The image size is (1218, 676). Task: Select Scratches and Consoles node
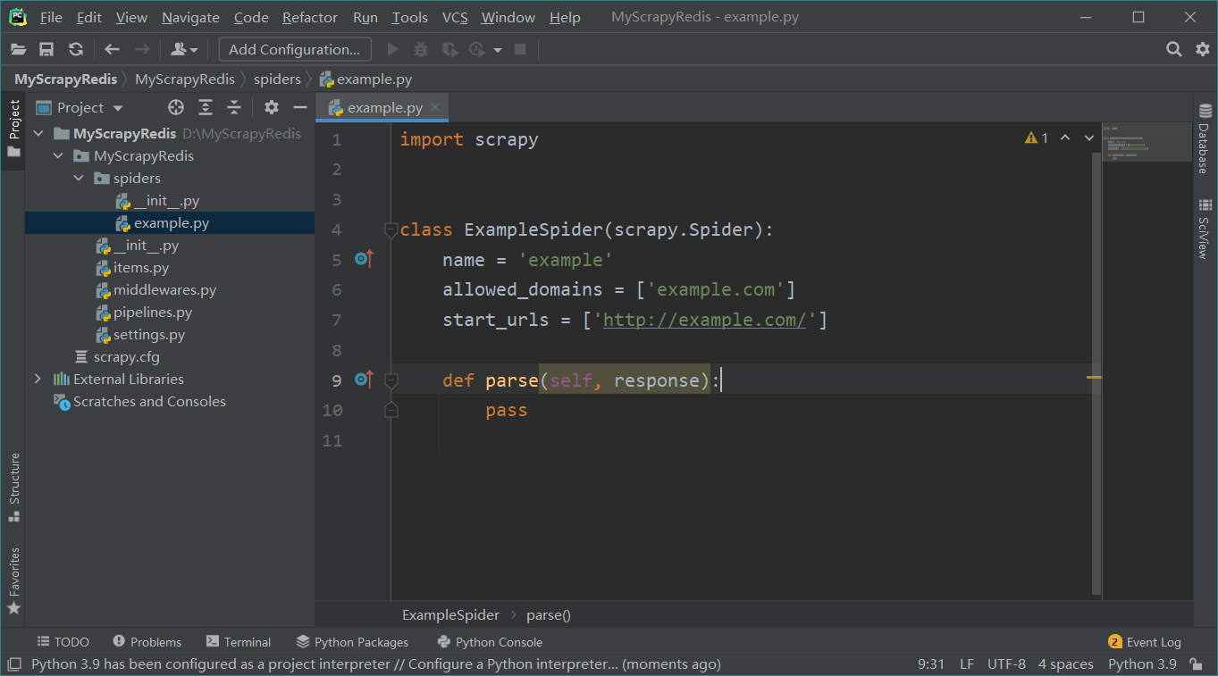tap(149, 402)
